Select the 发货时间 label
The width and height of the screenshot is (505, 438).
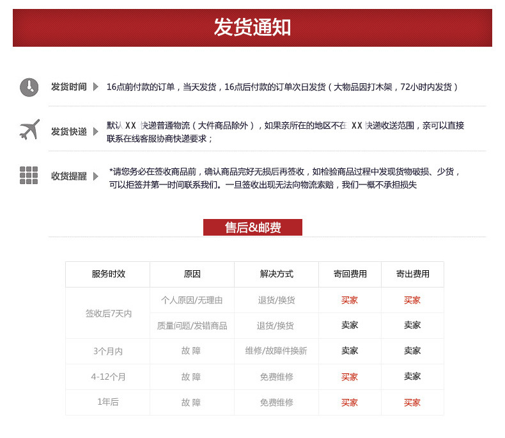point(69,86)
